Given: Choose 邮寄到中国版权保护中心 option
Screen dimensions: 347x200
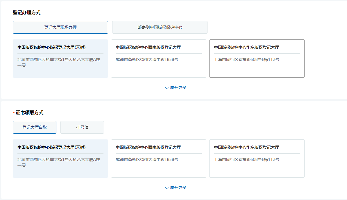Looking at the screenshot, I should [160, 27].
